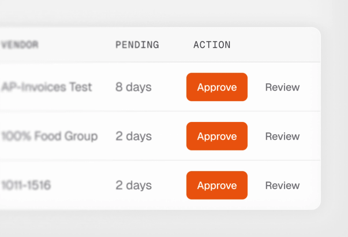Open the 100% Food Group vendor entry

(49, 136)
